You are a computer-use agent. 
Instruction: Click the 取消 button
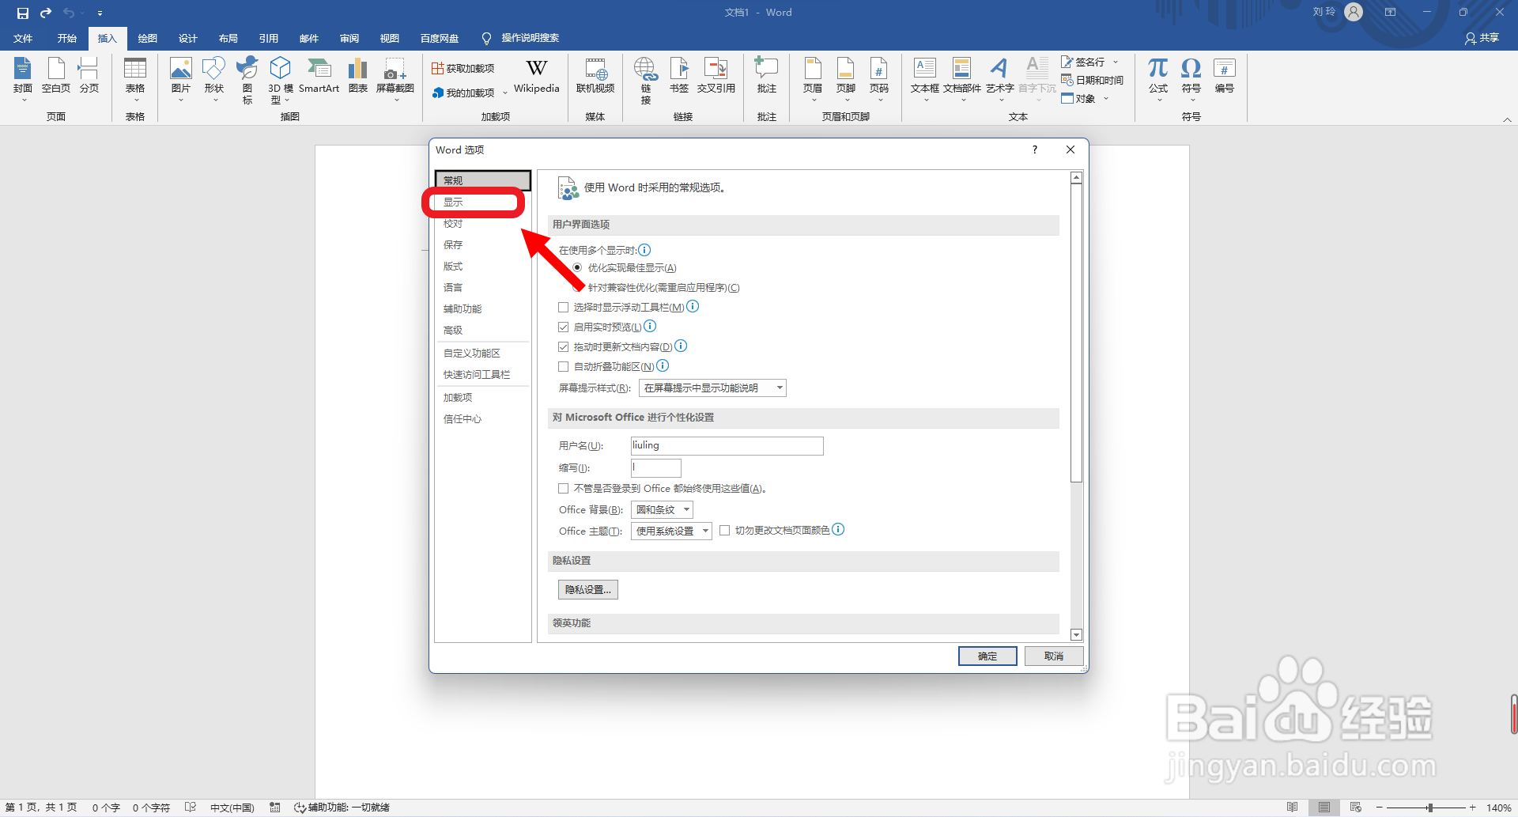point(1054,656)
